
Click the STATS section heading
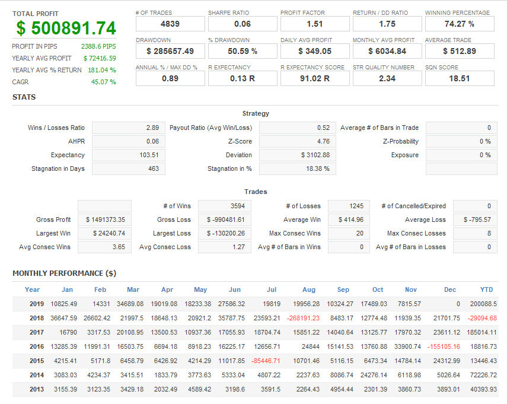tap(24, 97)
